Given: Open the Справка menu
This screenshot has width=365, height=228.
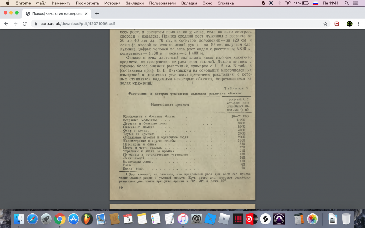Looking at the screenshot, I should click(225, 3).
